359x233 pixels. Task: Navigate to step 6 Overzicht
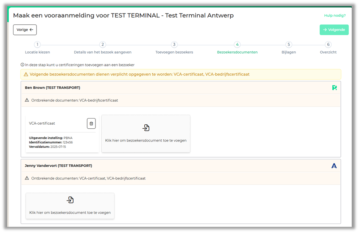328,45
